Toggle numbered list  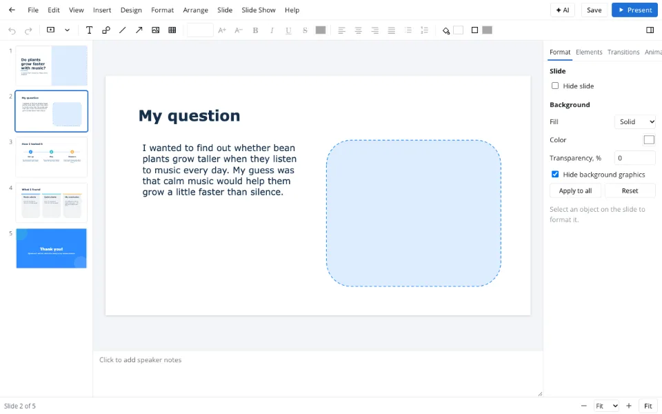tap(424, 30)
